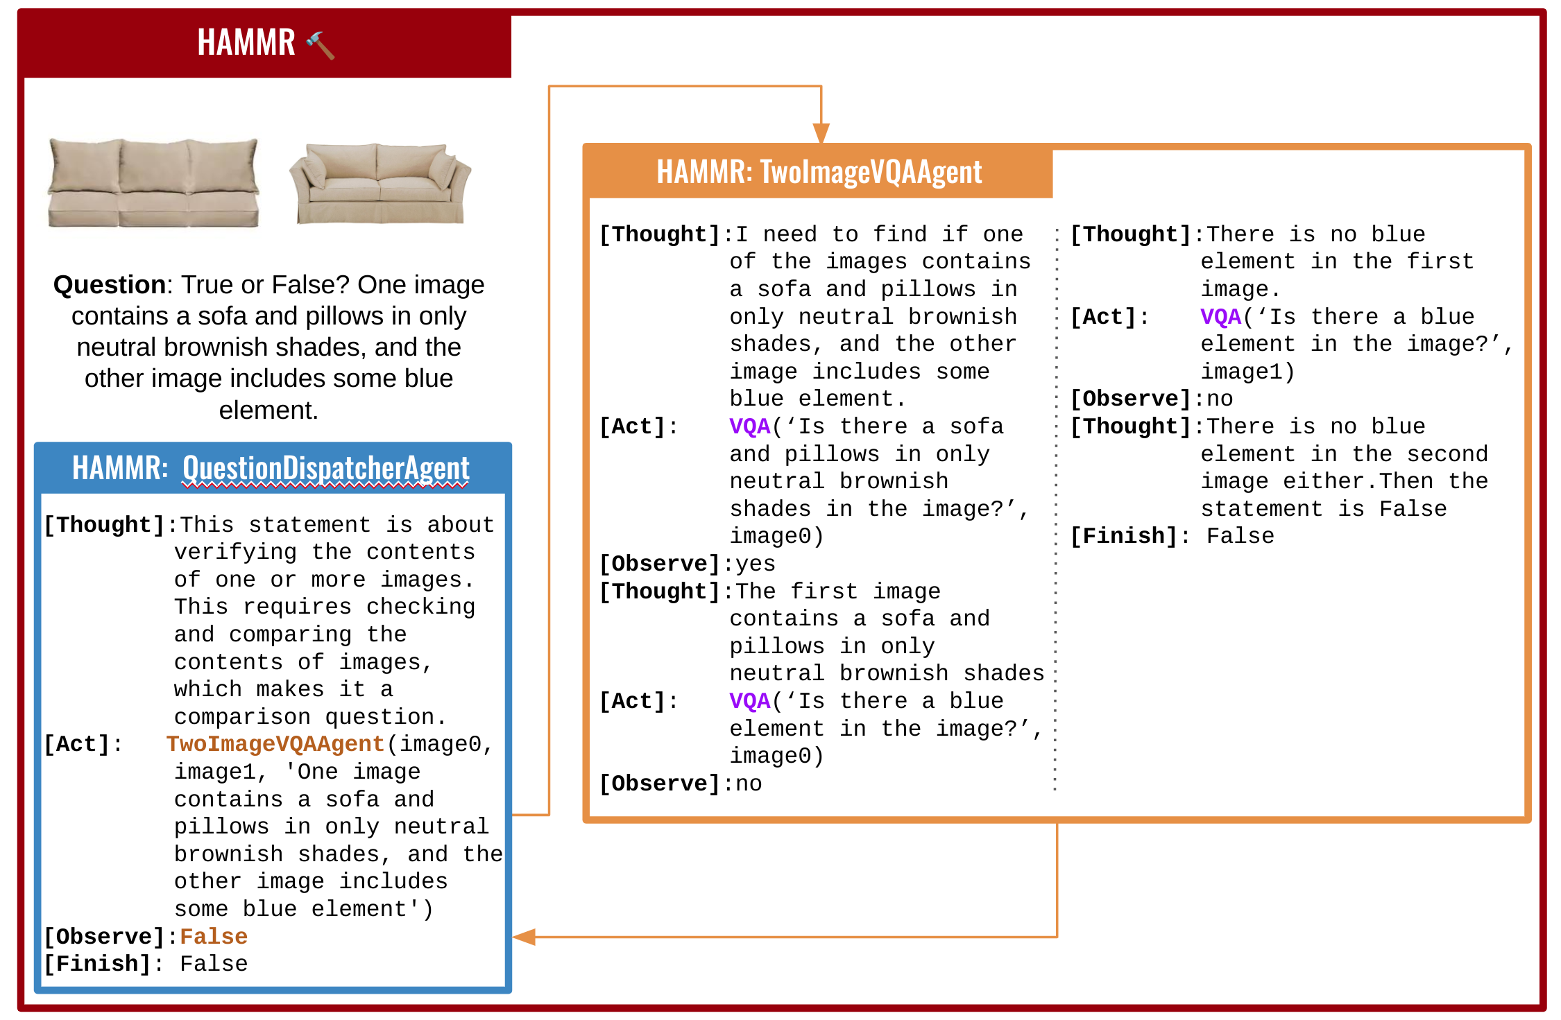This screenshot has width=1561, height=1020.
Task: Click the Finish False line in QuestionDispatcherAgent
Action: coord(145,964)
